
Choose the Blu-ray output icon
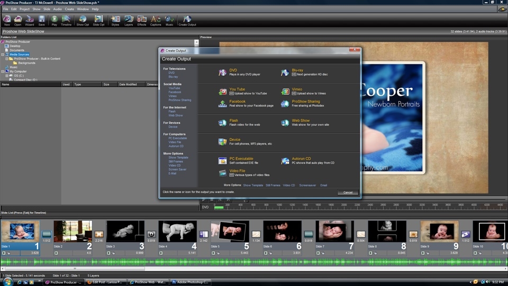tap(285, 73)
